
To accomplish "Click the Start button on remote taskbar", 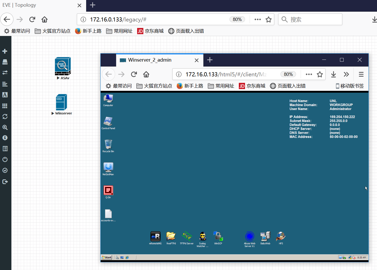I will 107,257.
